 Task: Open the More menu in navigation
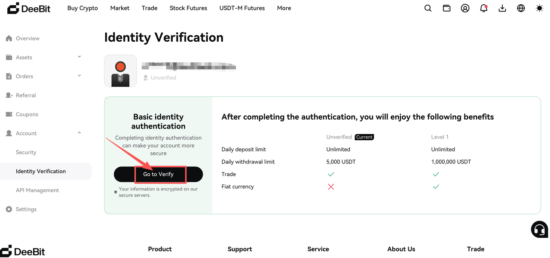284,8
